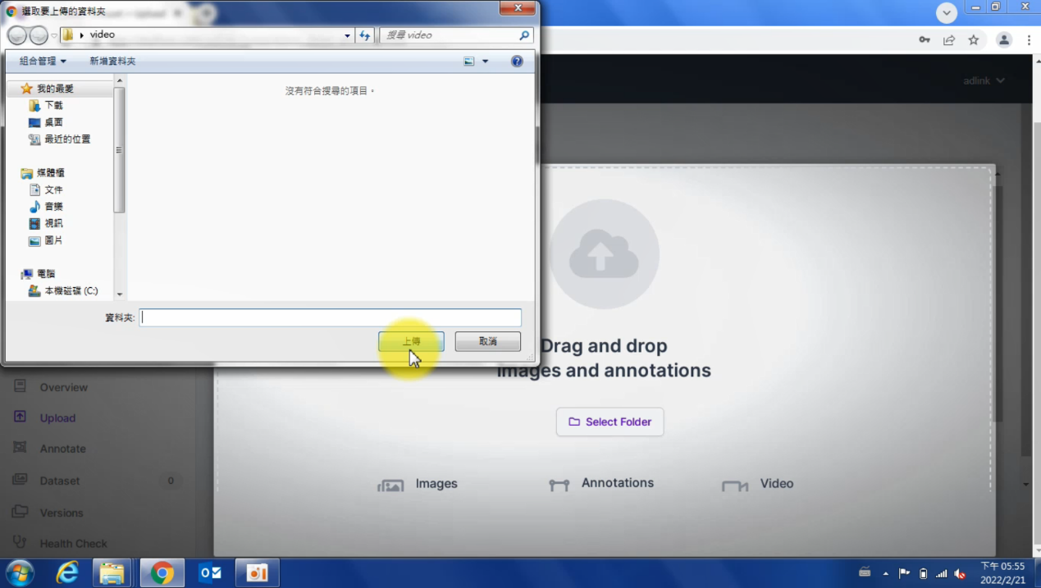The width and height of the screenshot is (1041, 588).
Task: Click the 新增資料夾 toolbar item
Action: 112,62
